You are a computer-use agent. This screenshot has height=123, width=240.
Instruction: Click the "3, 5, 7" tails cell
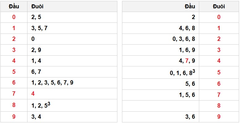39,28
